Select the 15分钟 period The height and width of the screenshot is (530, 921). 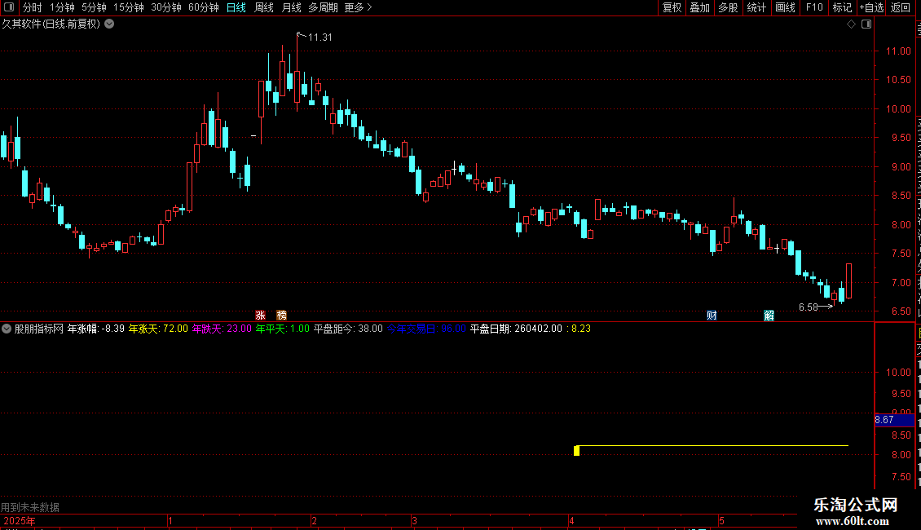coord(129,7)
